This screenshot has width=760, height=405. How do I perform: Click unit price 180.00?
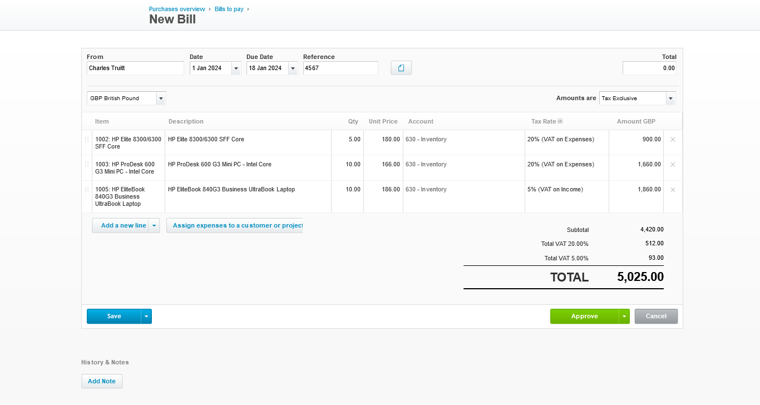(x=383, y=143)
